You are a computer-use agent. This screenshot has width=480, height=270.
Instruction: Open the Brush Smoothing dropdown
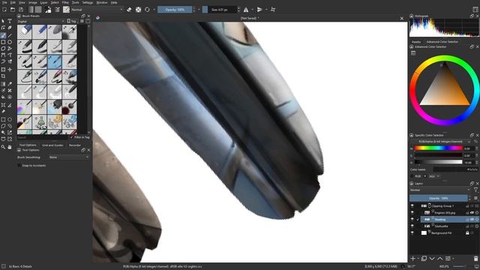click(68, 157)
